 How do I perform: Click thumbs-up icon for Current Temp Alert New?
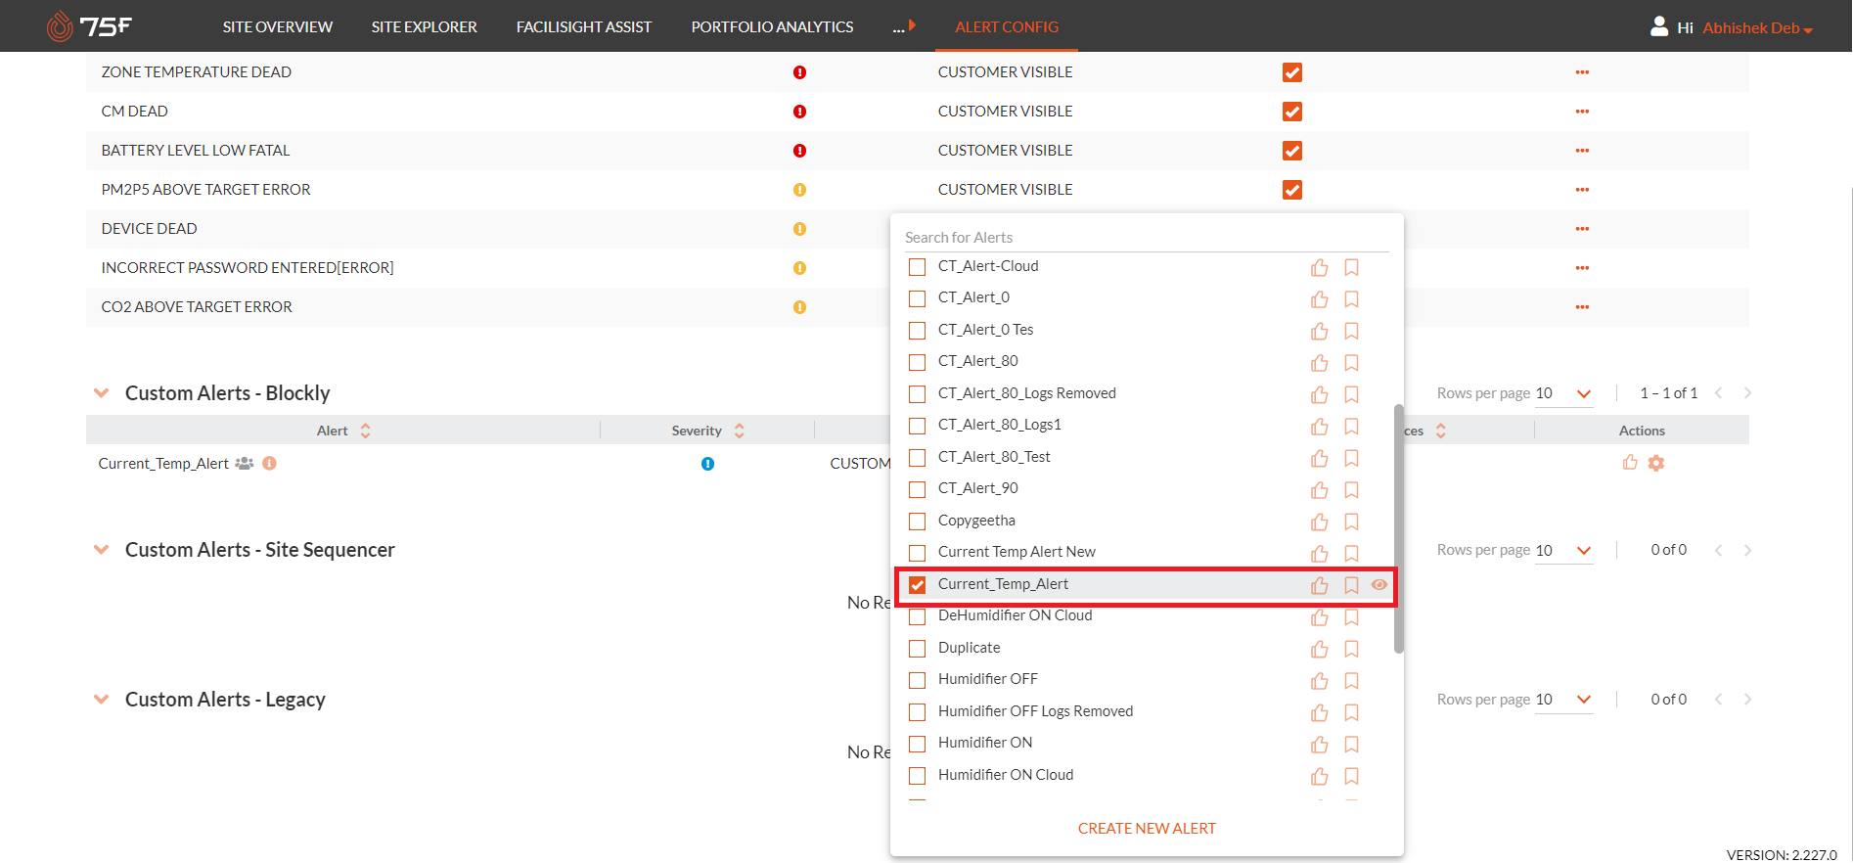coord(1320,553)
